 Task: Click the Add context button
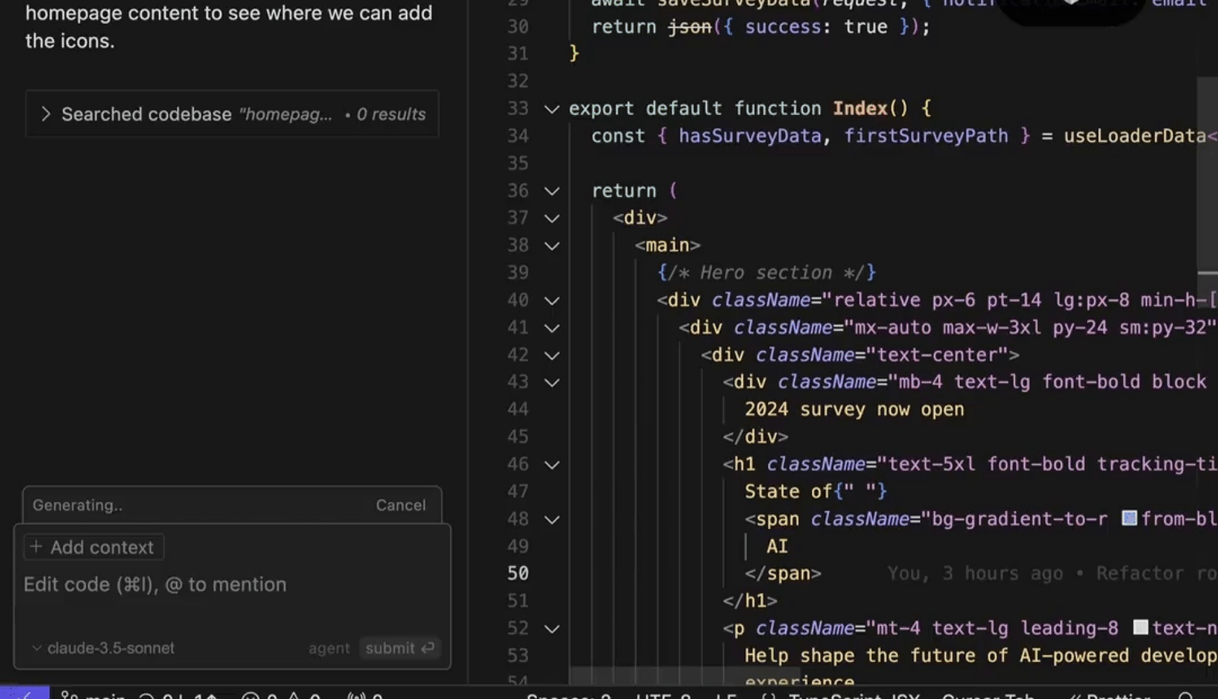93,548
